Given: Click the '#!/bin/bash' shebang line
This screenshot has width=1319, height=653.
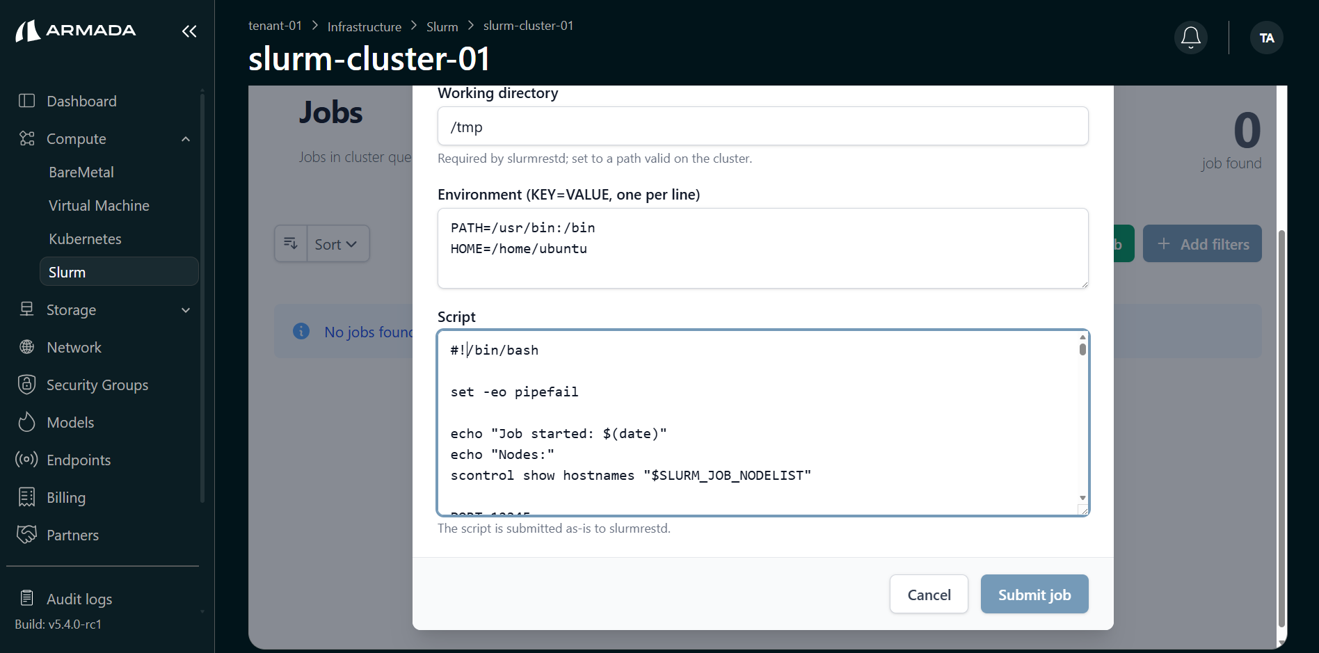Looking at the screenshot, I should tap(495, 350).
